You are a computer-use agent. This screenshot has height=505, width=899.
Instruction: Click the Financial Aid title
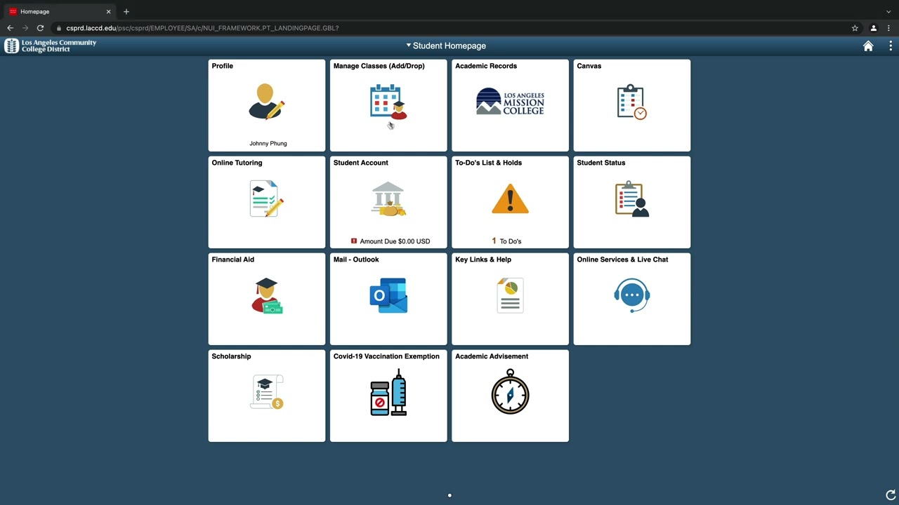coord(232,260)
